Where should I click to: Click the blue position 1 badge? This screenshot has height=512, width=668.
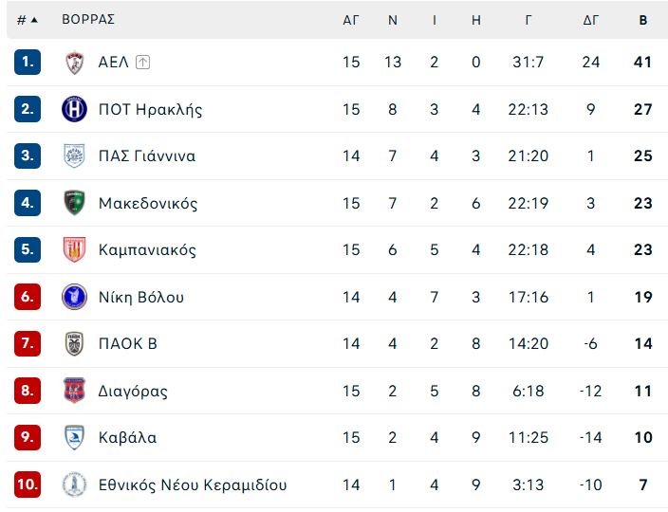(x=28, y=63)
